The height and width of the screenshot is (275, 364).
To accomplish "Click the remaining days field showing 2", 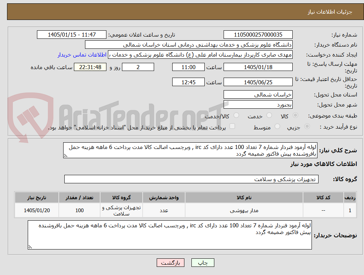I will click(x=138, y=67).
